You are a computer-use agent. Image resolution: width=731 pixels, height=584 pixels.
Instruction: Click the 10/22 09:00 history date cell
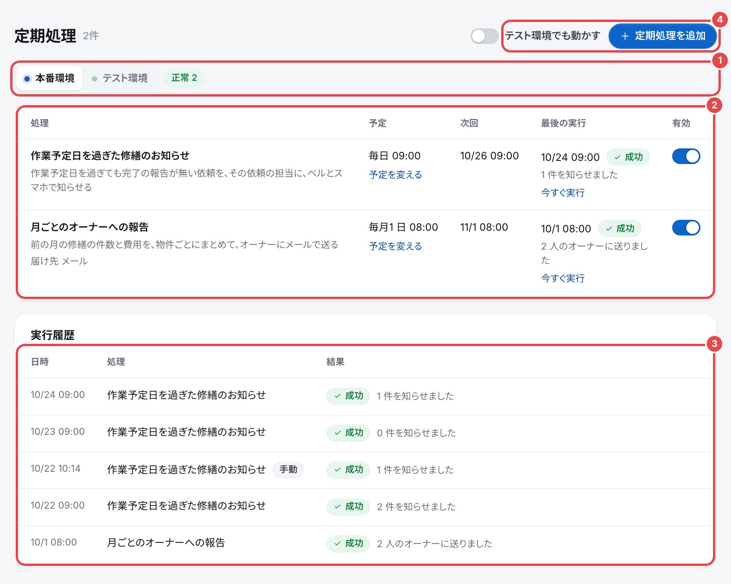click(58, 506)
